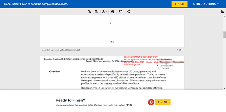Open the download options menu
This screenshot has width=226, height=112.
point(104,12)
